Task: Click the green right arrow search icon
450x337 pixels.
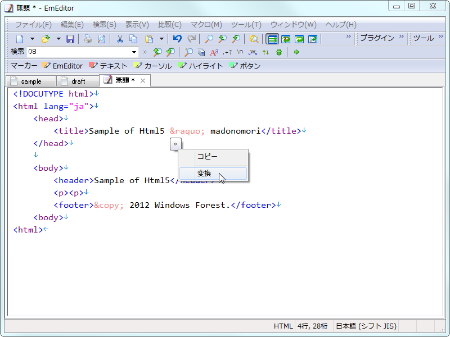Action: pyautogui.click(x=297, y=52)
